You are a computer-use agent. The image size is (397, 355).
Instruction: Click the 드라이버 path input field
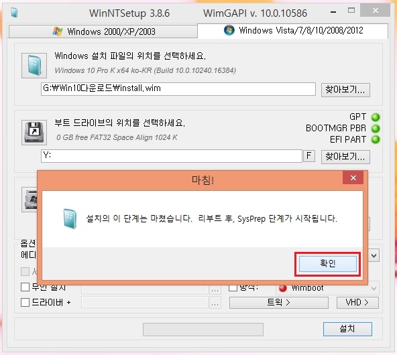click(x=145, y=303)
